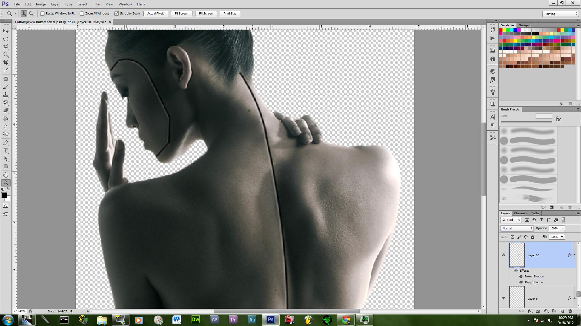Viewport: 581px width, 326px height.
Task: Select the Magic Wand tool
Action: [6, 55]
